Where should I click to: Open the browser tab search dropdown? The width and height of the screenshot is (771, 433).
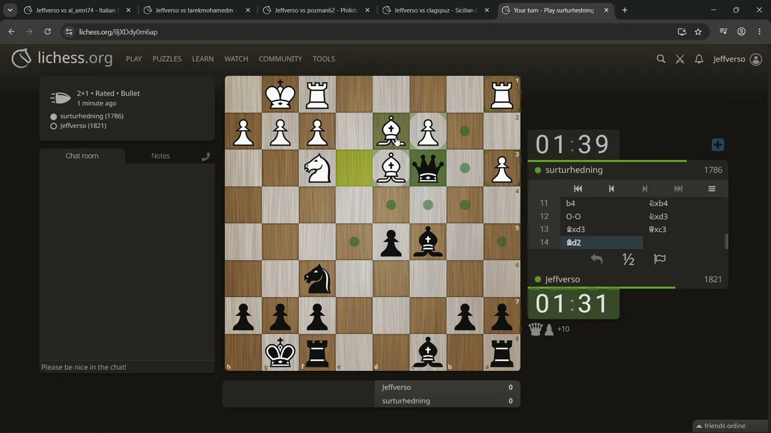(10, 10)
